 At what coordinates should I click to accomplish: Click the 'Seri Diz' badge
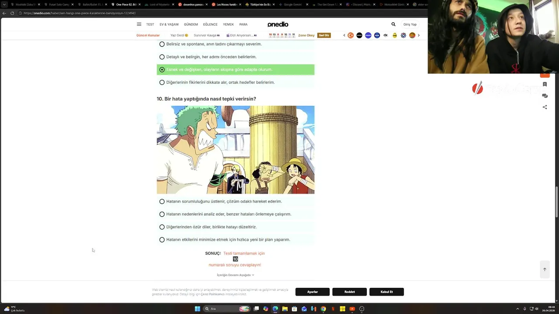click(x=324, y=35)
